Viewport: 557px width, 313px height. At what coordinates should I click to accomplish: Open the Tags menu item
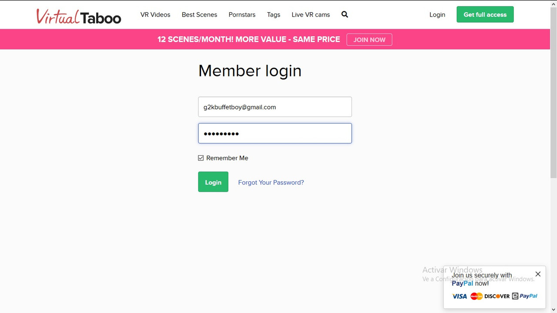pyautogui.click(x=274, y=14)
